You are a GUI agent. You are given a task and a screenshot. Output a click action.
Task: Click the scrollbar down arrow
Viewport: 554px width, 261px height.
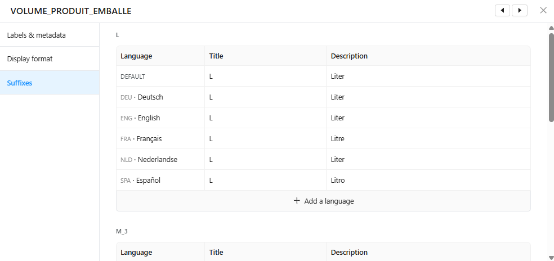click(551, 257)
